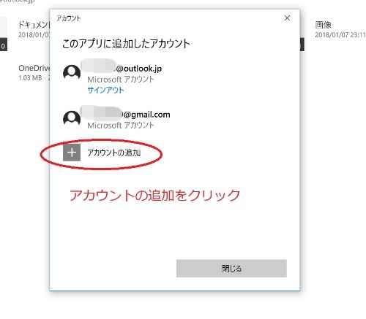
Task: Dismiss the アカウント dialog with the X
Action: coord(287,18)
